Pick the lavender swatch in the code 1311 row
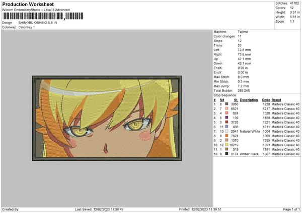The width and height of the screenshot is (302, 213). coord(226,127)
